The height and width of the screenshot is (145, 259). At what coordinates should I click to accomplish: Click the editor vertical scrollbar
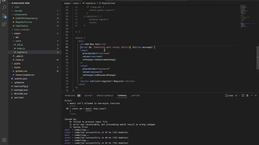coord(258,58)
